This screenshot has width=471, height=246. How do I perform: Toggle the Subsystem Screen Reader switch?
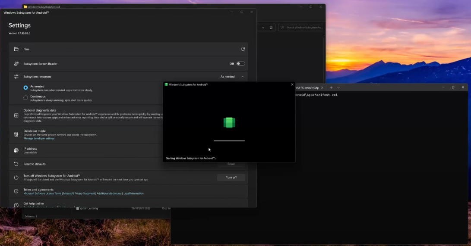[240, 64]
